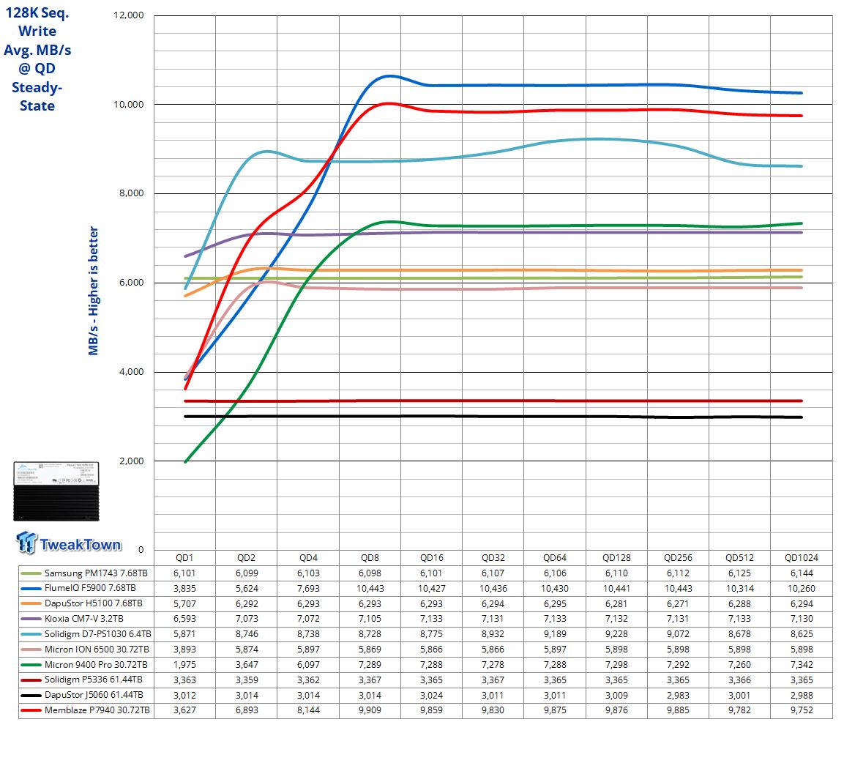This screenshot has height=774, width=844.
Task: Click the FlumeIO F5900 blue legend swatch
Action: 31,589
